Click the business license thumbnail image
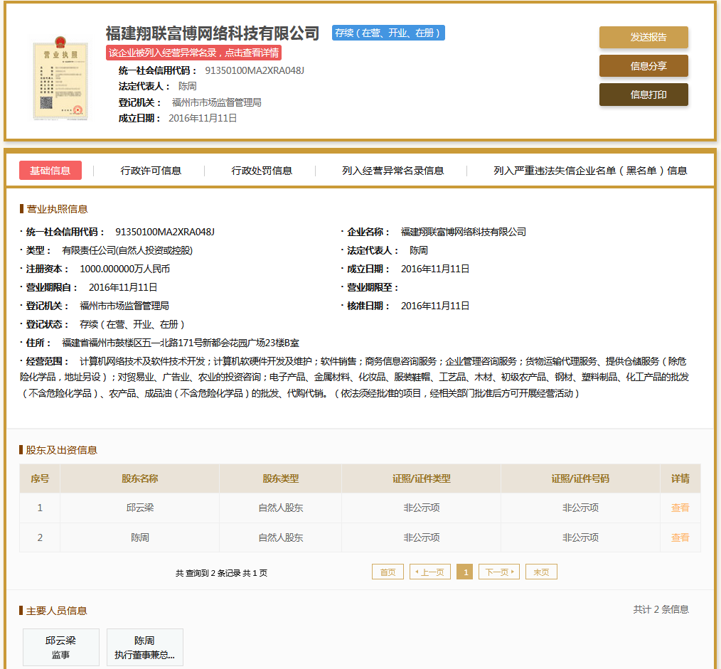721x669 pixels. coord(59,81)
